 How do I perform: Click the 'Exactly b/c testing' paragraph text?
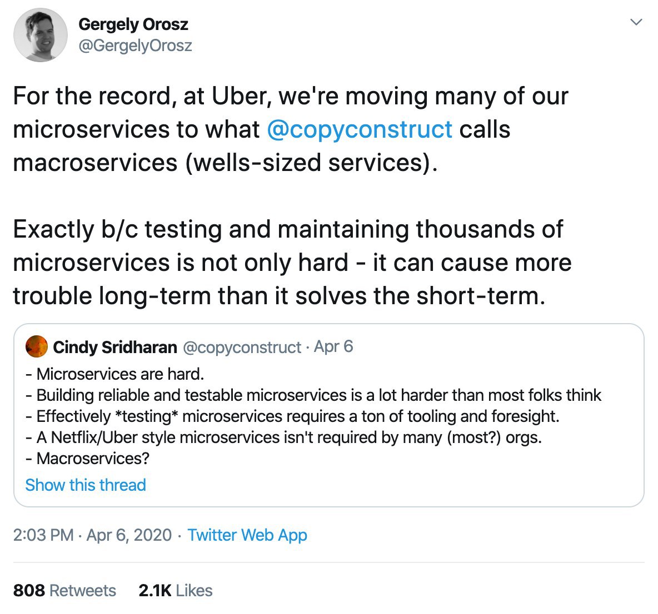point(292,263)
